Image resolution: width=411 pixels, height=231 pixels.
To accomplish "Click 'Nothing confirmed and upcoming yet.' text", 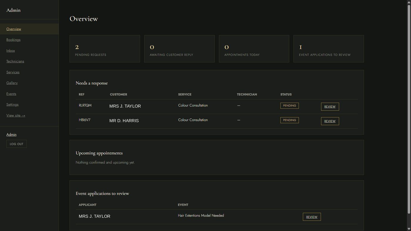I will (105, 162).
